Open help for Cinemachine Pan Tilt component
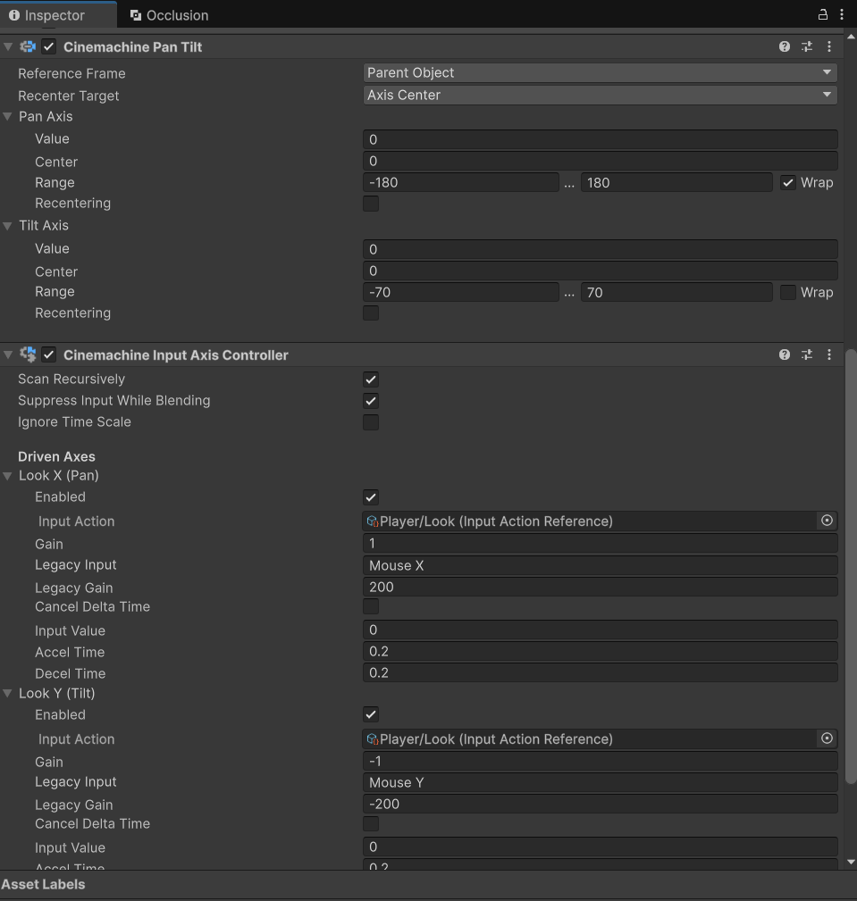Screen dimensions: 857x901 [x=784, y=46]
